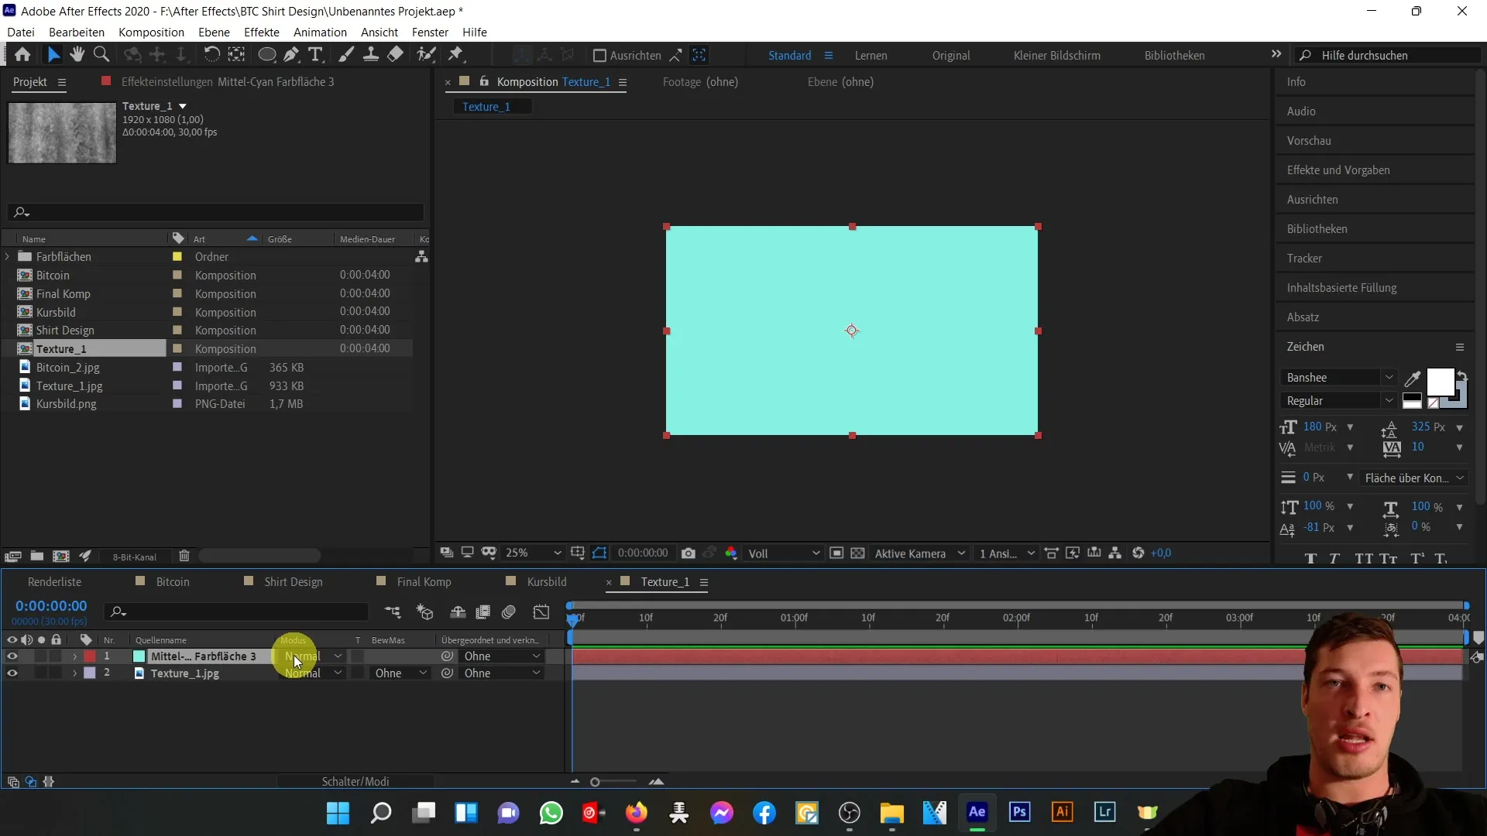This screenshot has height=836, width=1487.
Task: Reset exposure in the viewer
Action: tap(1138, 553)
